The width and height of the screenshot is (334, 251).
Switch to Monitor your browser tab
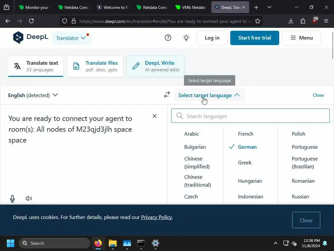tap(34, 8)
